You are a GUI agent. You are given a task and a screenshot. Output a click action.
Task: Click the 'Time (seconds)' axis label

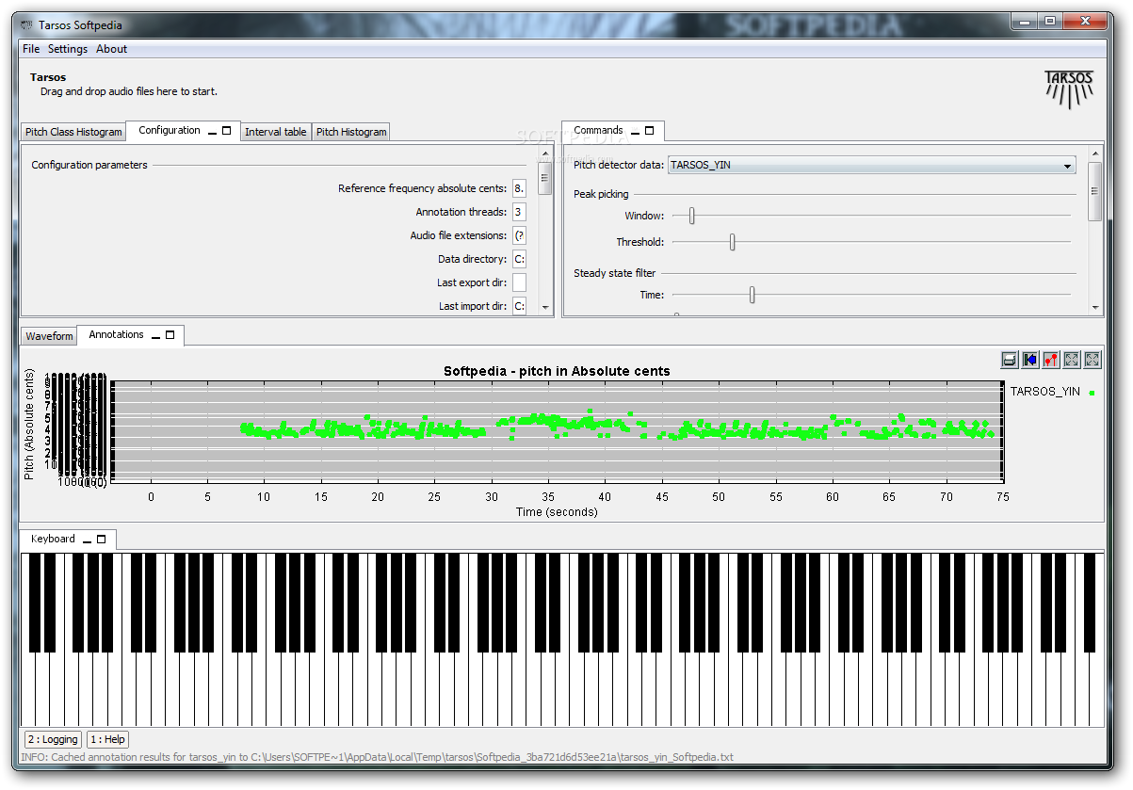point(557,512)
